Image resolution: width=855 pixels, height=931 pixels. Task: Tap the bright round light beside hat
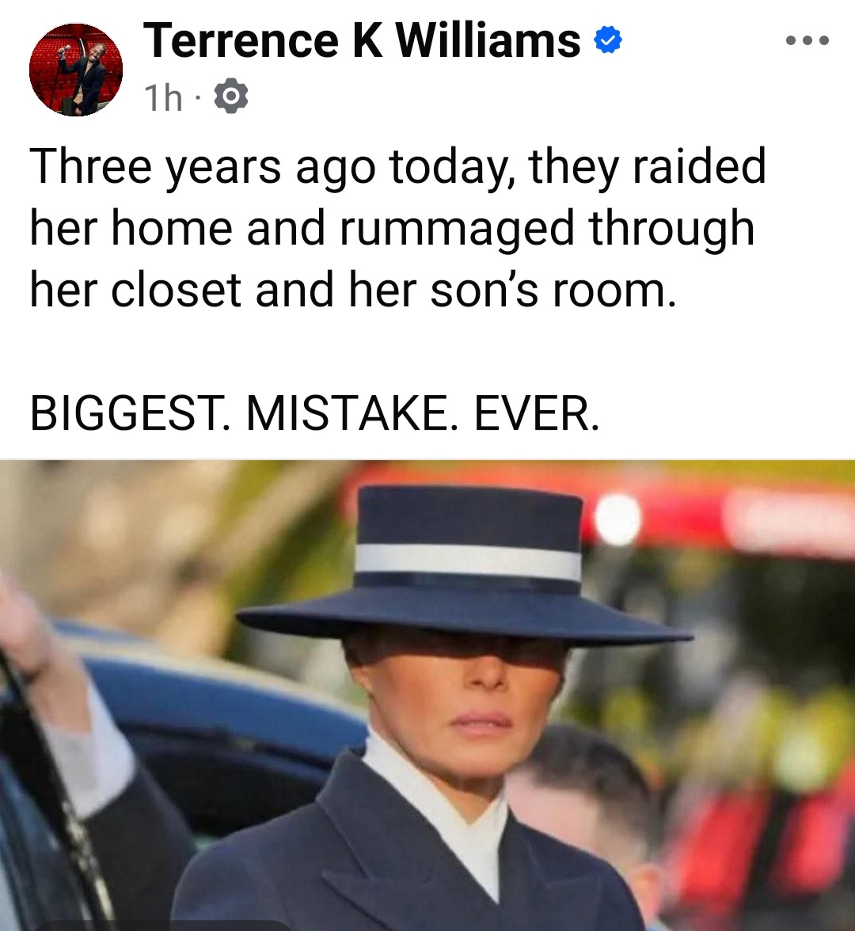(x=617, y=519)
